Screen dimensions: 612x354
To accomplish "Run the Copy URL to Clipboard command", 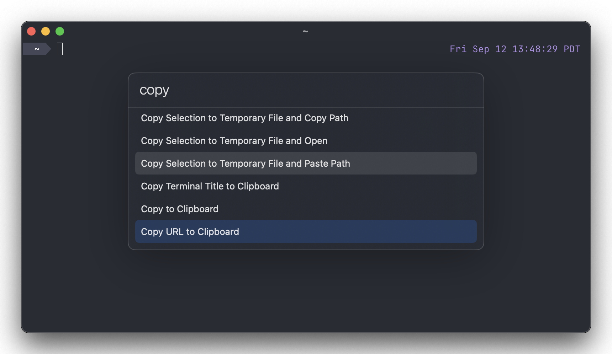I will pyautogui.click(x=306, y=232).
